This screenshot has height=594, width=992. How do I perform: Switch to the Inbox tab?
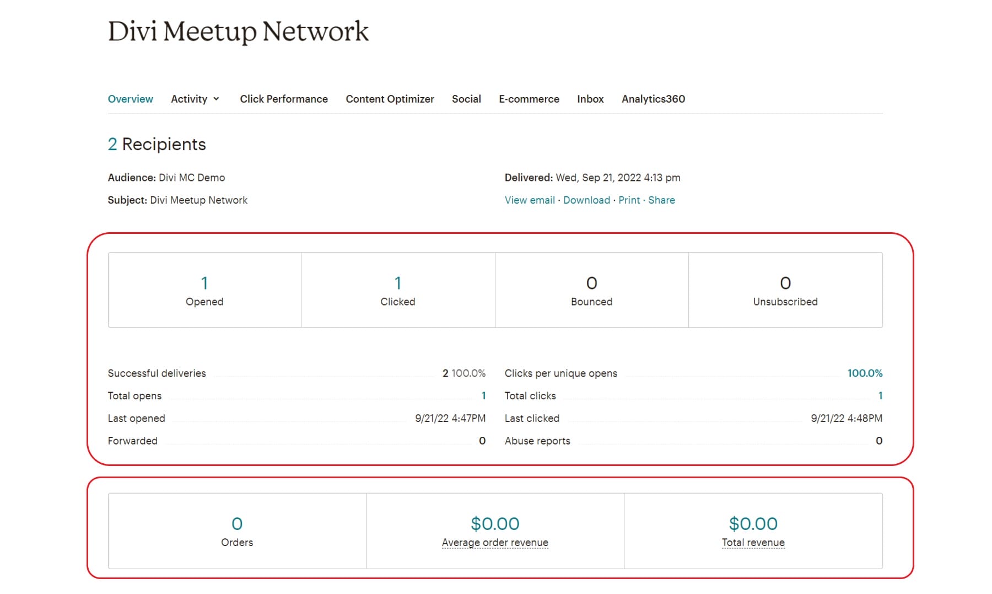pyautogui.click(x=590, y=99)
